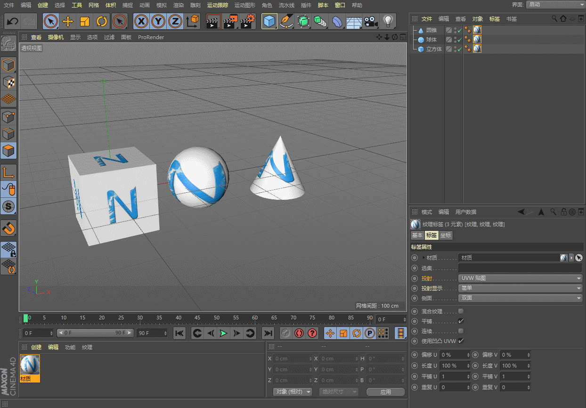Open the 侧面 双面 dropdown
This screenshot has width=586, height=408.
point(520,298)
